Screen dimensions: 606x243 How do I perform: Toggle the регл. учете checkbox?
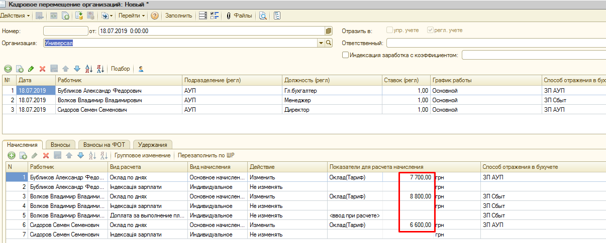[430, 30]
